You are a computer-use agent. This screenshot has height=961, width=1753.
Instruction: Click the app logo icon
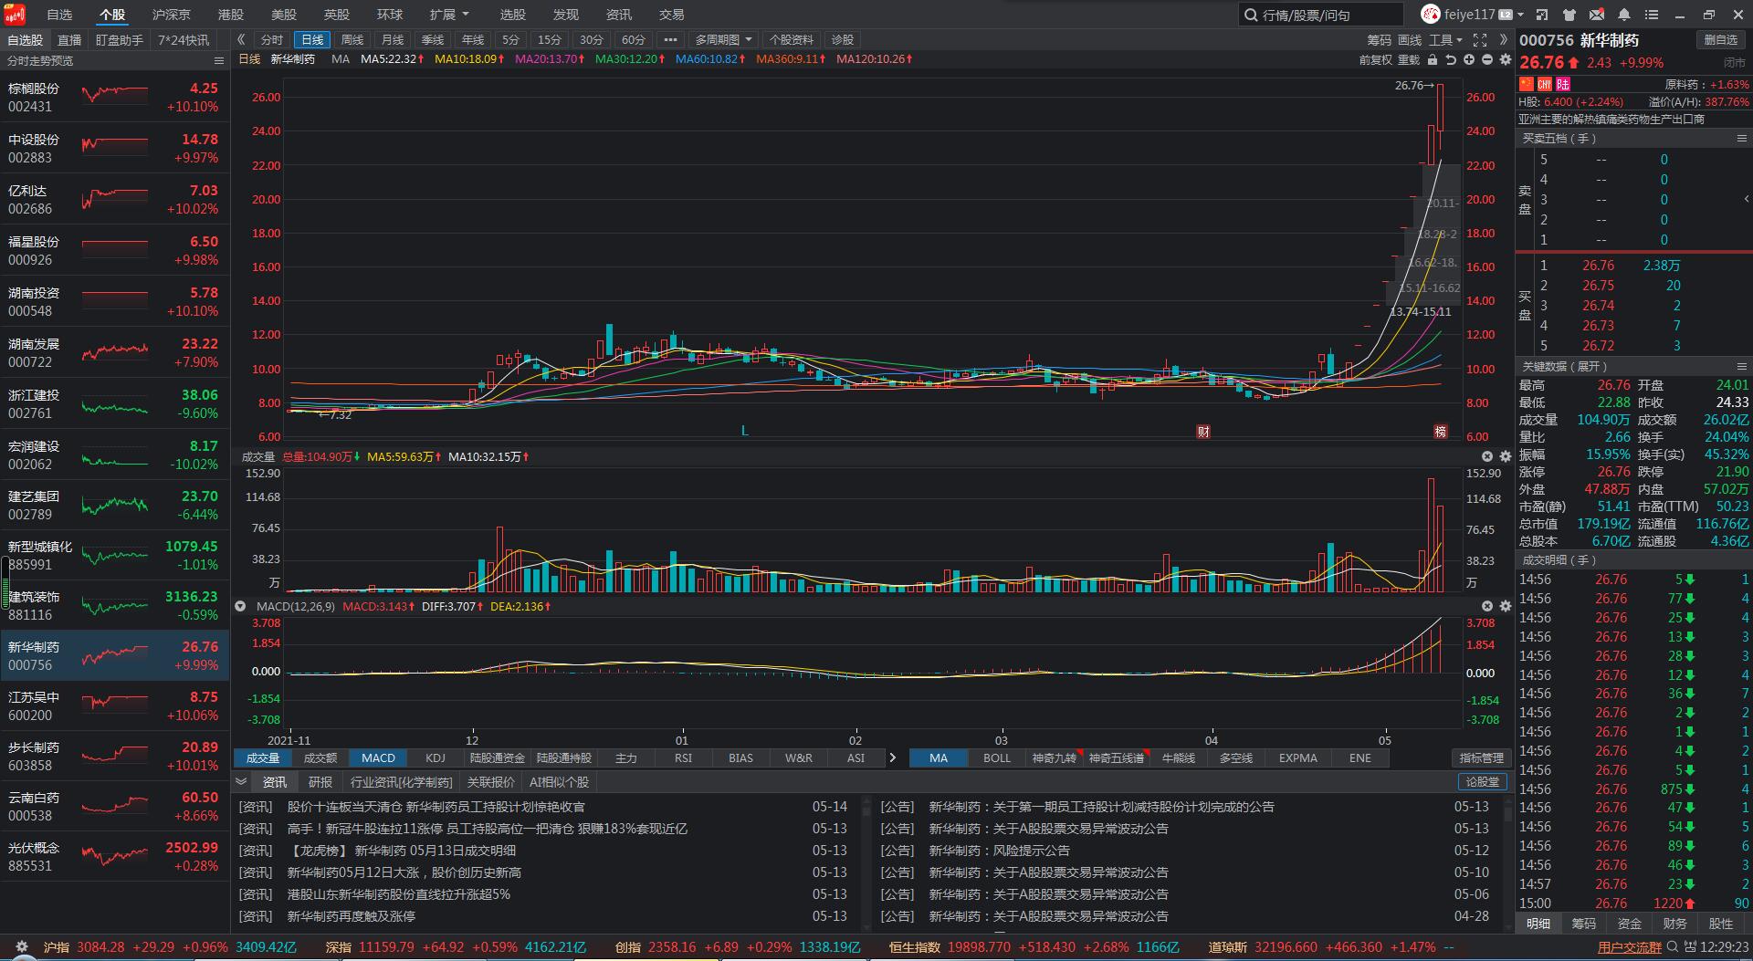click(15, 15)
